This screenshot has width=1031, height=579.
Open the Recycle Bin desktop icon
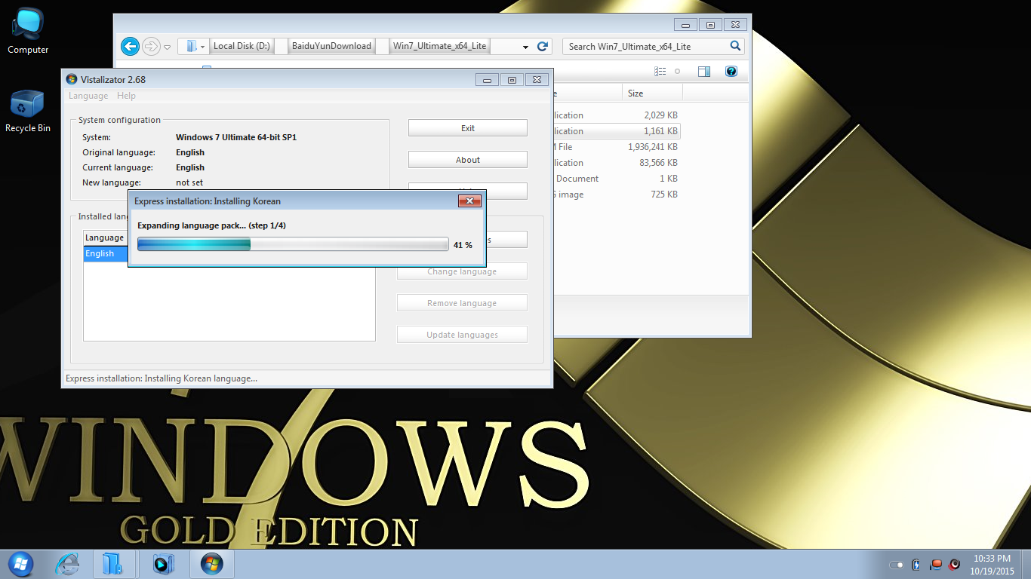coord(28,111)
